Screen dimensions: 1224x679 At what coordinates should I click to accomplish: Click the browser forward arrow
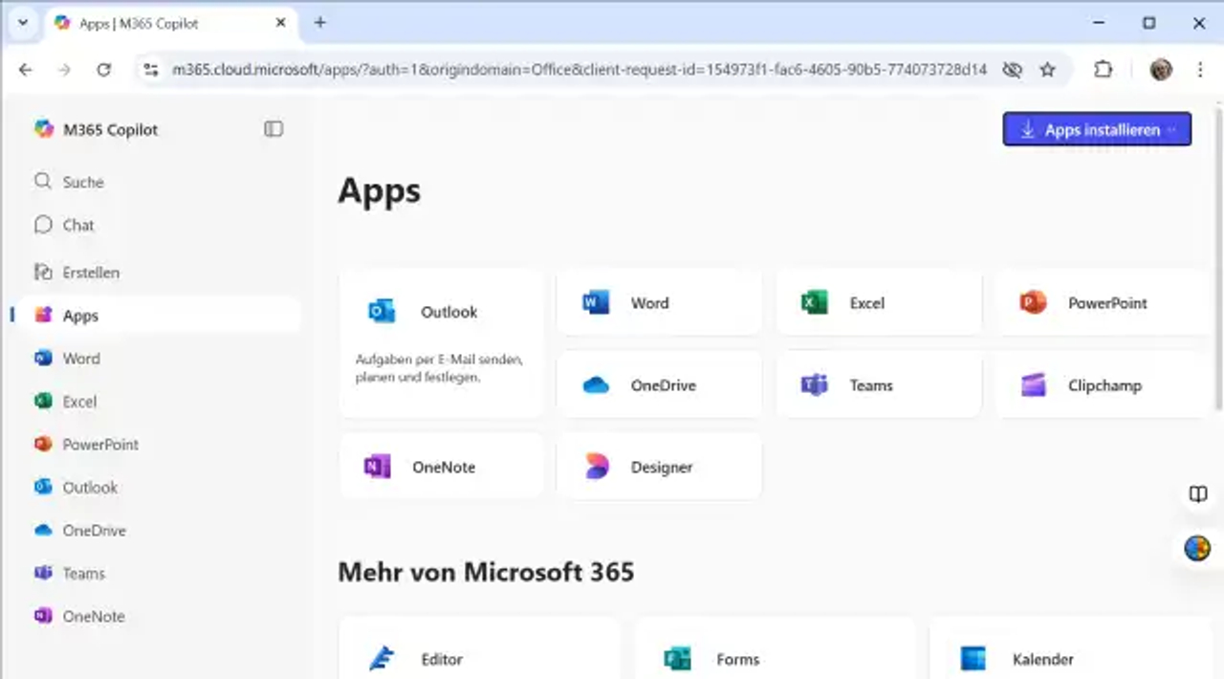(64, 70)
